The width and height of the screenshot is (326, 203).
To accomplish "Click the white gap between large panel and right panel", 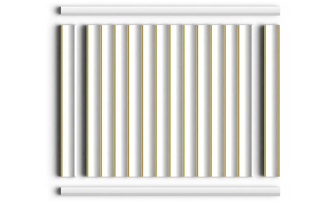I will coord(256,101).
